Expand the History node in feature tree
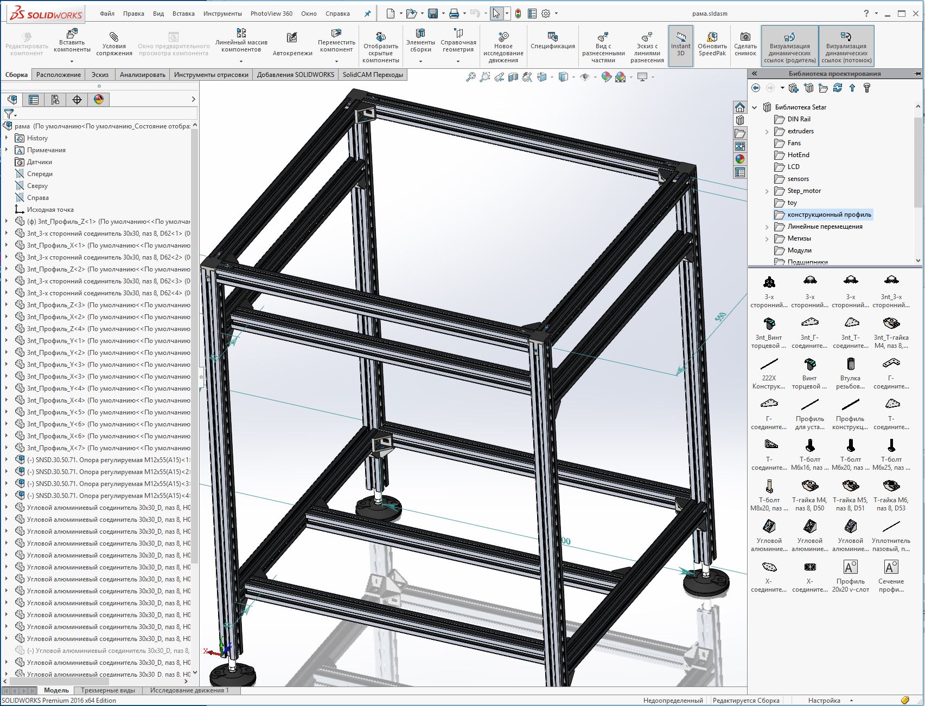The width and height of the screenshot is (925, 706). click(x=7, y=138)
